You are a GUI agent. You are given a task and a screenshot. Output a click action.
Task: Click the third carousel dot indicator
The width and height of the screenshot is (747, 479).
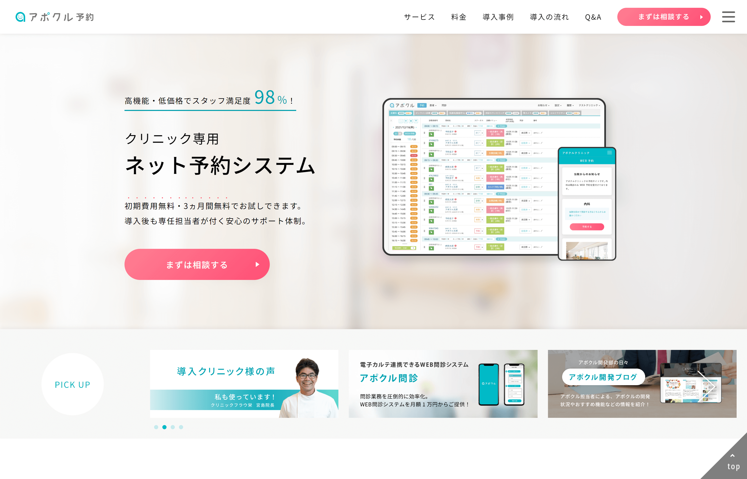(x=173, y=427)
